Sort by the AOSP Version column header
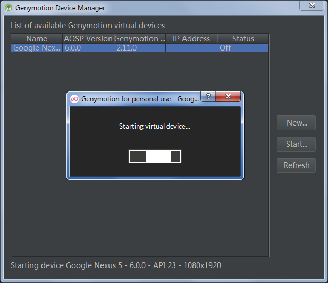328x283 pixels. (88, 39)
